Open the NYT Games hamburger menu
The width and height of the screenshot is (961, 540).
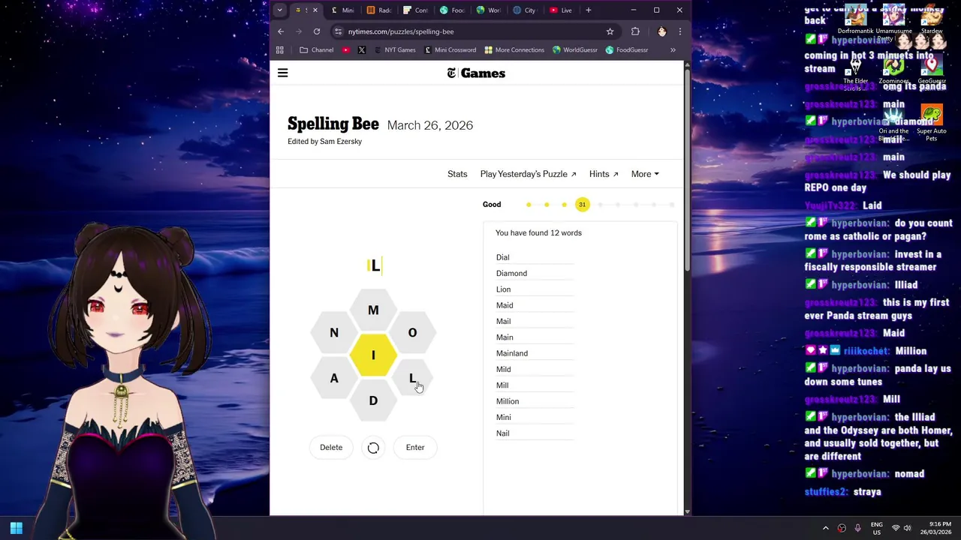[x=282, y=73]
